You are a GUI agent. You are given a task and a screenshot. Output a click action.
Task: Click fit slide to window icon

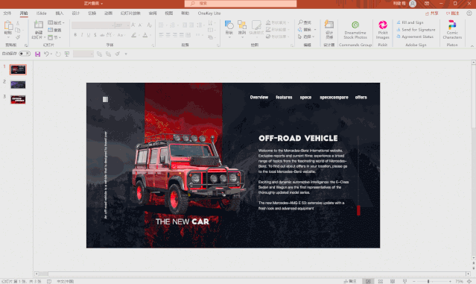(469, 281)
